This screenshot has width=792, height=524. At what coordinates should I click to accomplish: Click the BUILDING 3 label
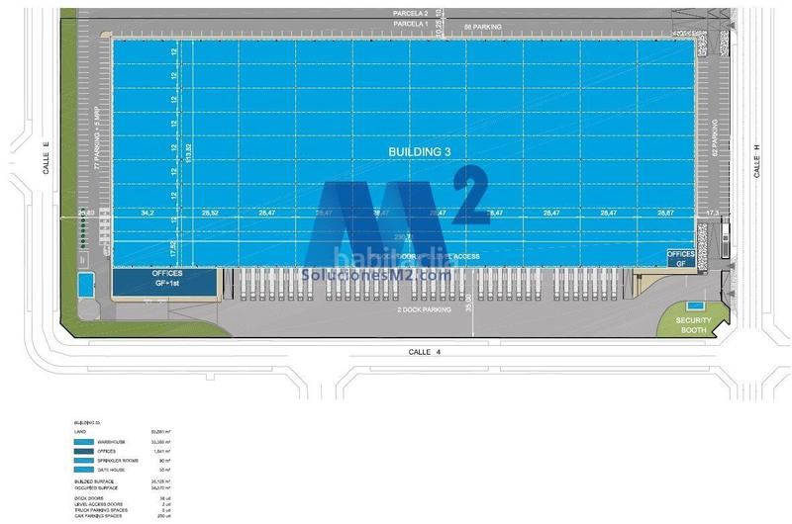coord(420,151)
